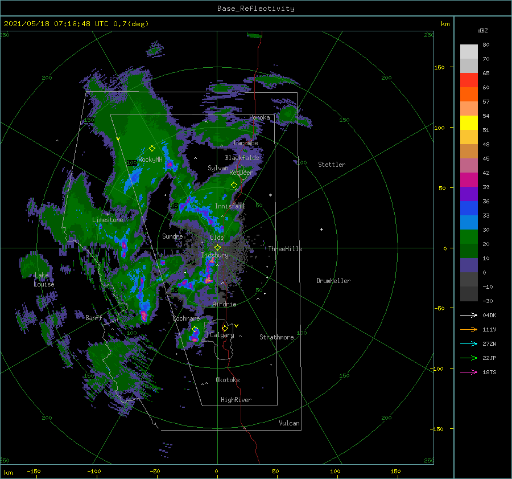Screen dimensions: 512x479
Task: Click the Ponoka city label
Action: [259, 117]
